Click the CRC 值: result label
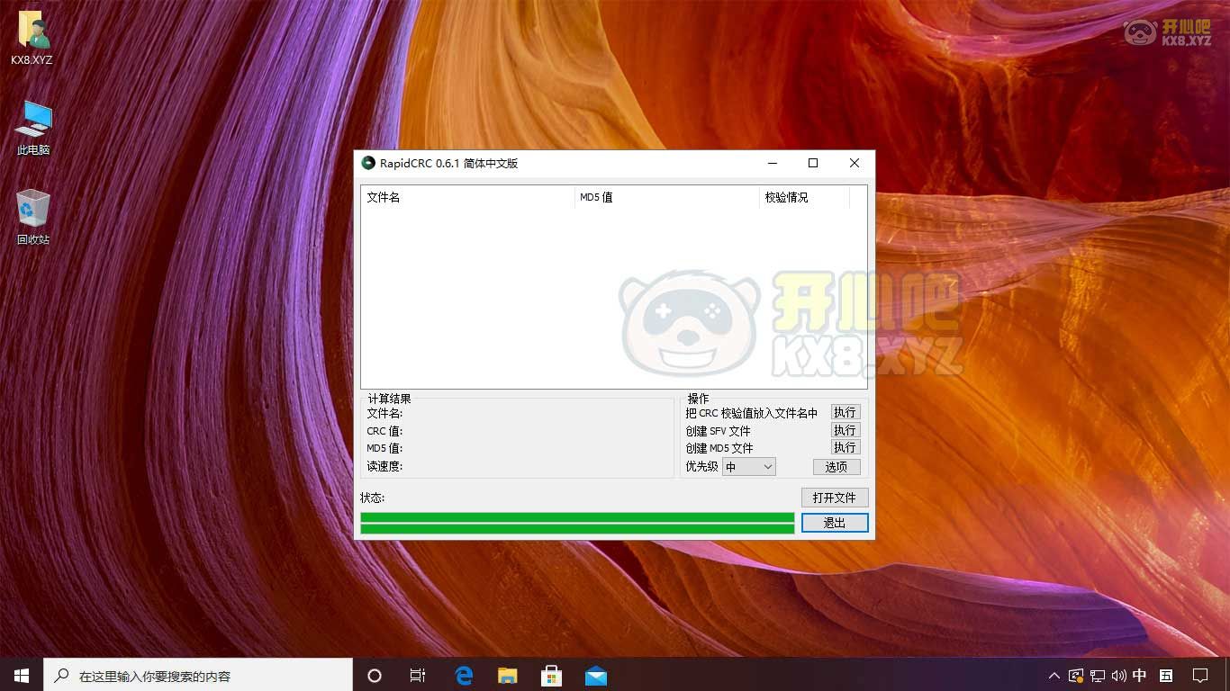 384,431
